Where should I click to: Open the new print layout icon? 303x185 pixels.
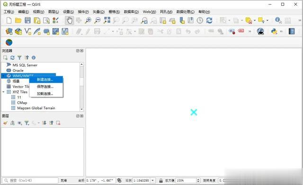point(37,20)
